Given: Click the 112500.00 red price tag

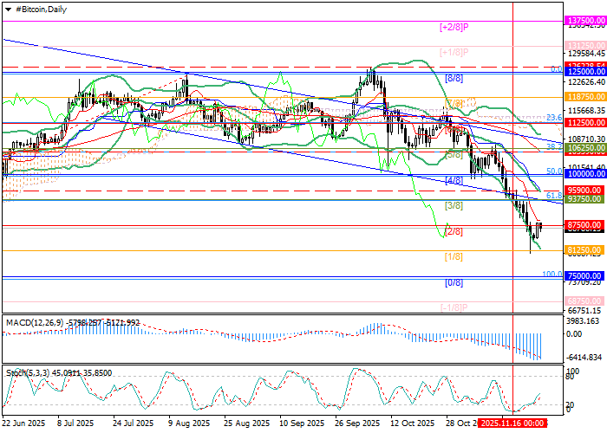Looking at the screenshot, I should pyautogui.click(x=584, y=123).
